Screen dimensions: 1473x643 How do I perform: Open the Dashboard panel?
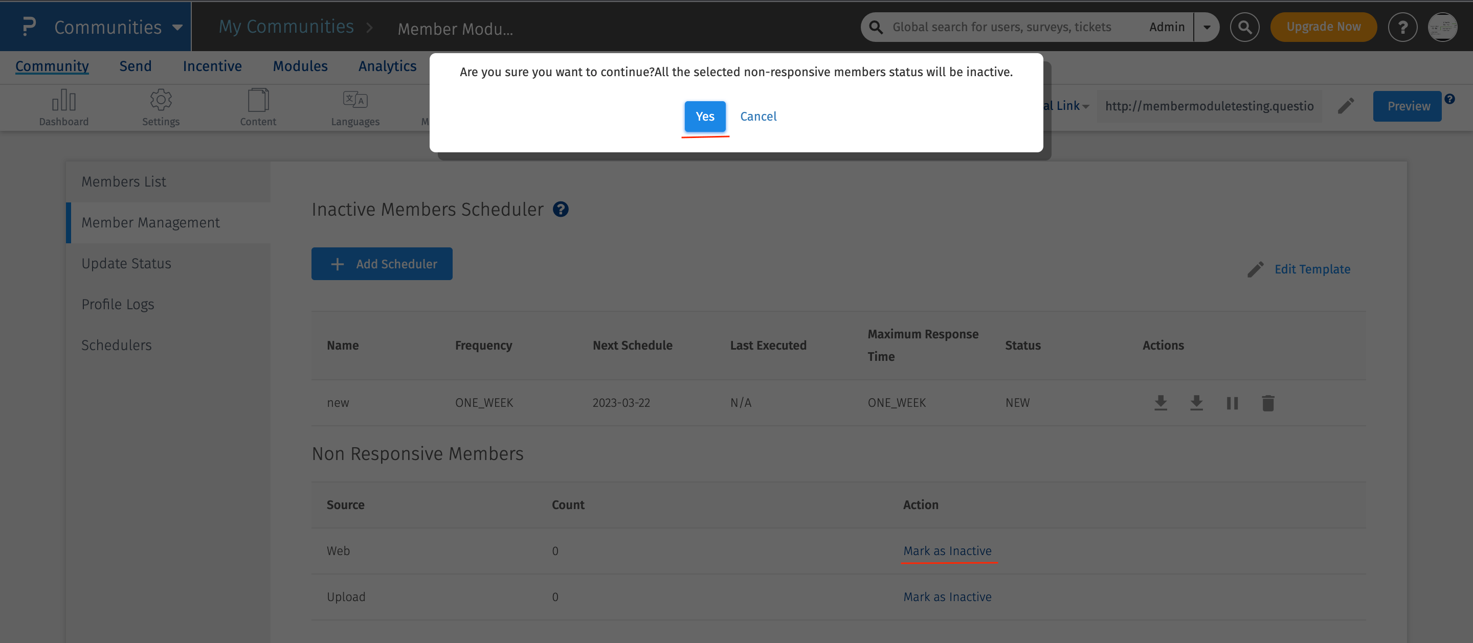(x=63, y=106)
